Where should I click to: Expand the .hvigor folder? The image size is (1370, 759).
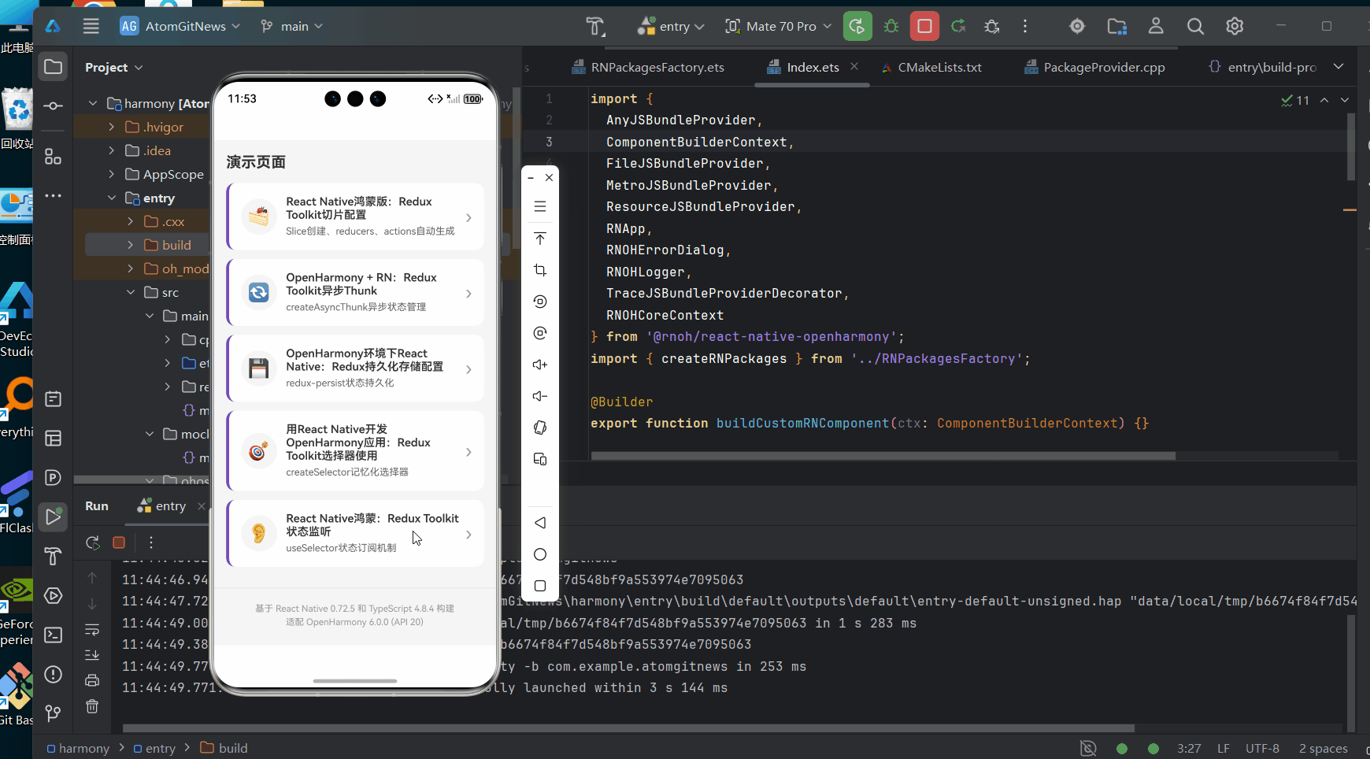[x=112, y=127]
